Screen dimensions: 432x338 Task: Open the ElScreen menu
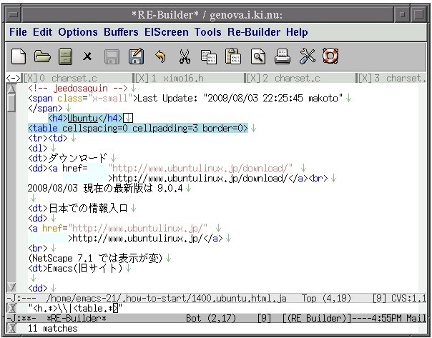click(167, 32)
